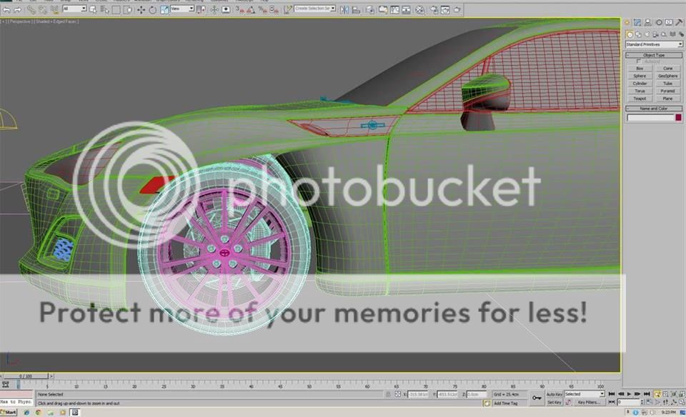This screenshot has height=417, width=686.
Task: Open the Utilities hammer panel tab
Action: point(678,23)
